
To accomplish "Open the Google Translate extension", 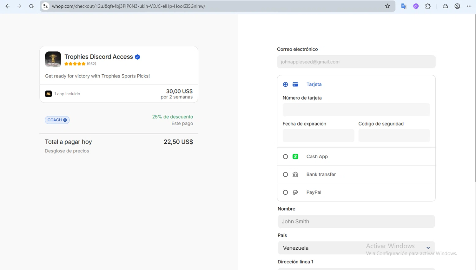I will pos(404,6).
